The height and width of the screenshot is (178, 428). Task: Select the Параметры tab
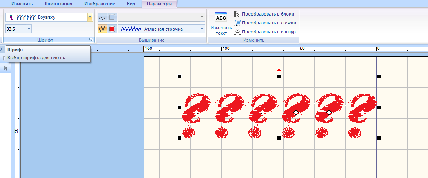(x=159, y=4)
